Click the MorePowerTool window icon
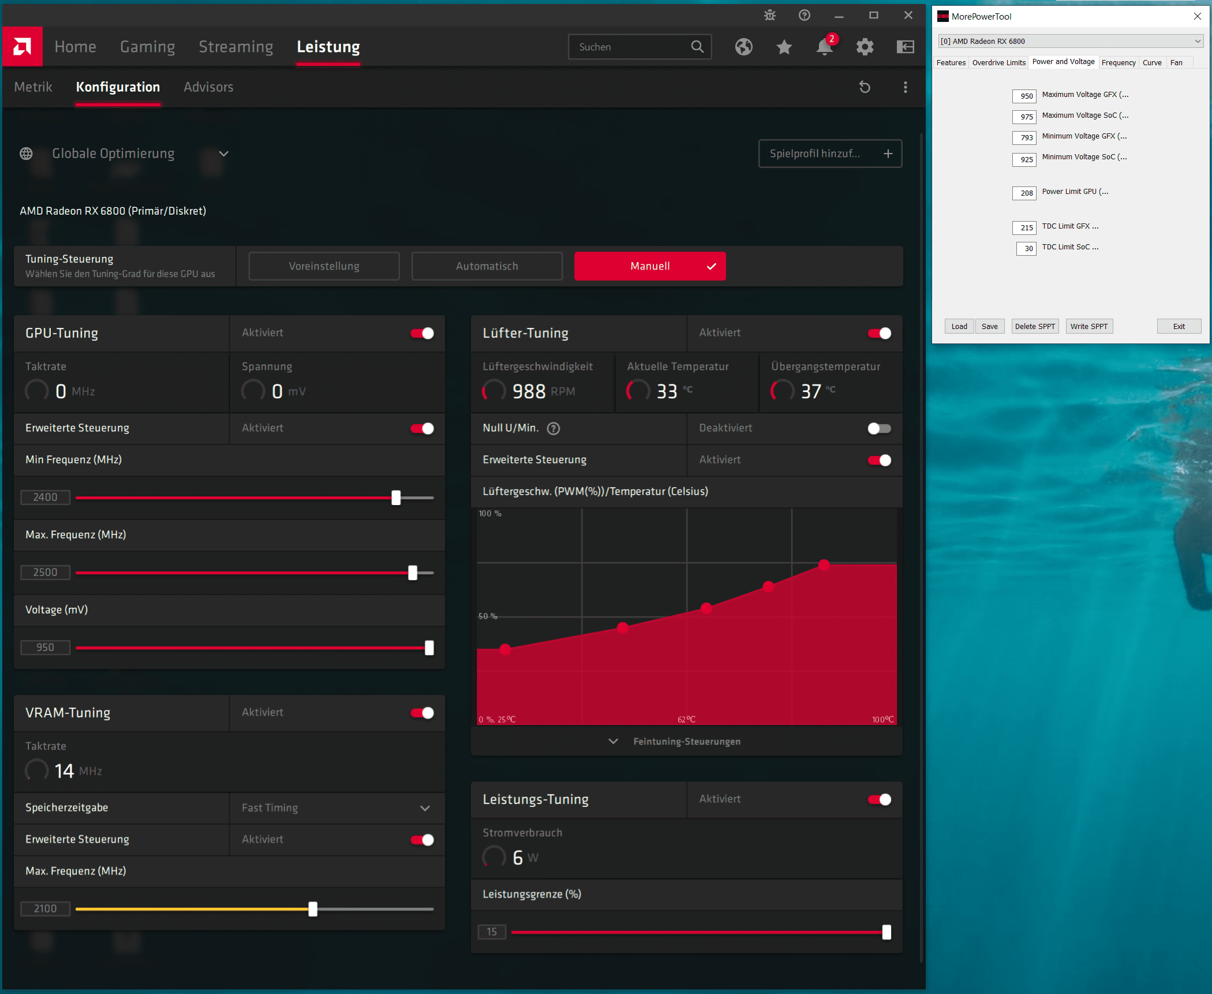Viewport: 1212px width, 994px height. [x=942, y=16]
